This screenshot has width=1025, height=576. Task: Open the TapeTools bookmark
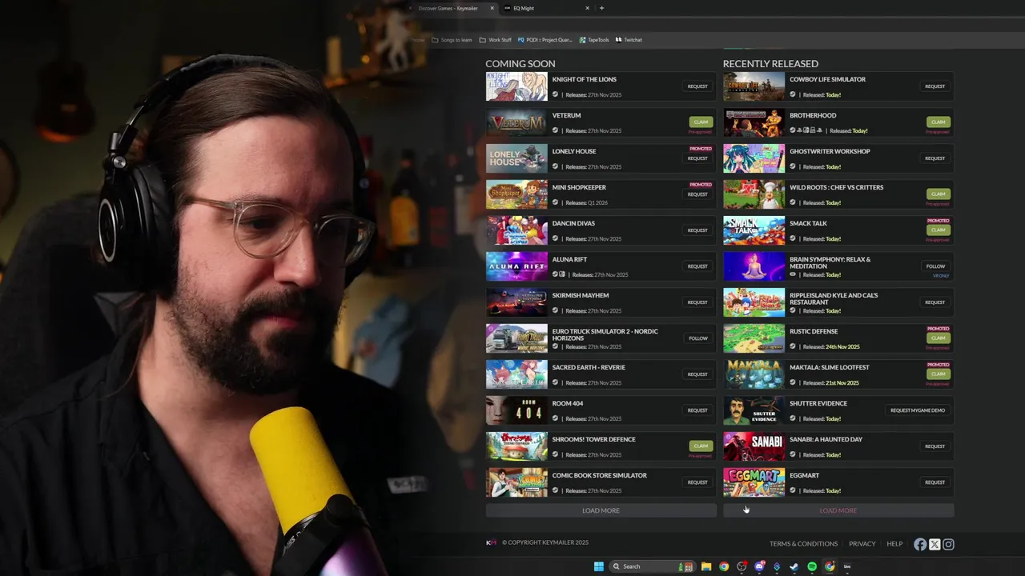pos(594,39)
